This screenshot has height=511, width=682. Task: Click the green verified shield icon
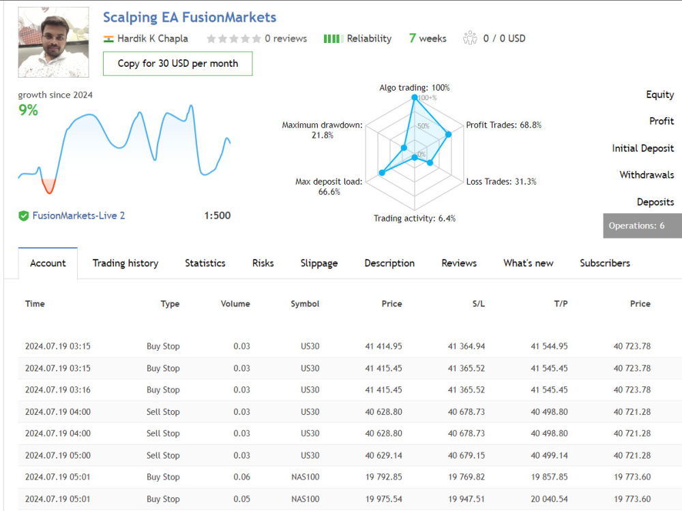pyautogui.click(x=23, y=215)
